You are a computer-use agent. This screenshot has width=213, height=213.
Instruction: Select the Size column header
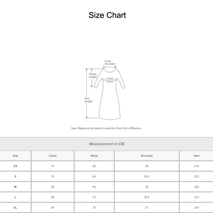pos(15,156)
